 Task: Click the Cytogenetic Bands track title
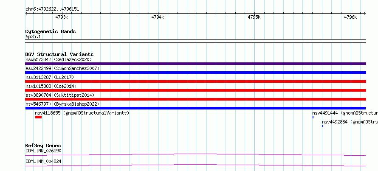tap(51, 31)
